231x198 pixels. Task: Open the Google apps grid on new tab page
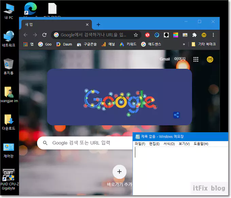pos(196,59)
